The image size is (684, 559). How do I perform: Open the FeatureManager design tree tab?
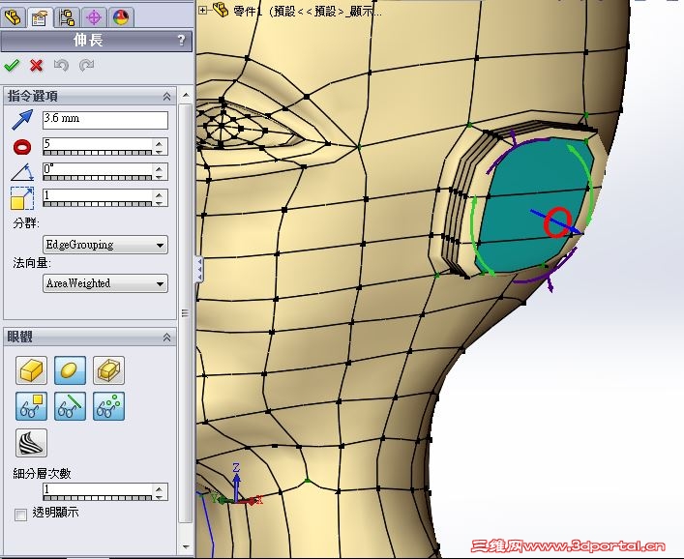(14, 17)
